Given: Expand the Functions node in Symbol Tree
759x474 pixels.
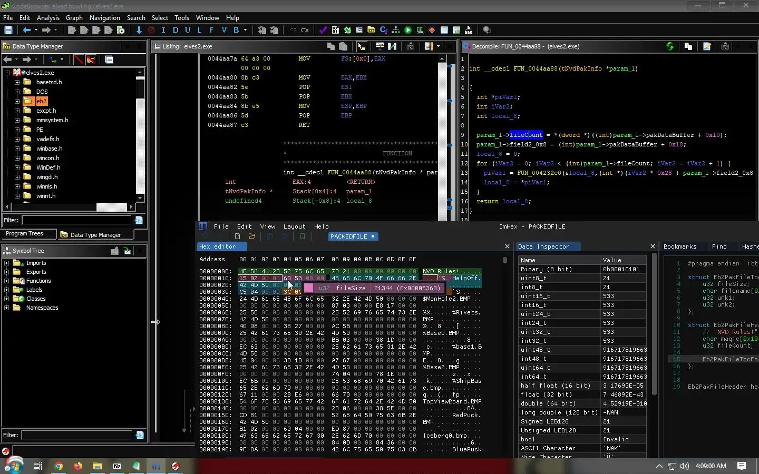Looking at the screenshot, I should (x=7, y=281).
